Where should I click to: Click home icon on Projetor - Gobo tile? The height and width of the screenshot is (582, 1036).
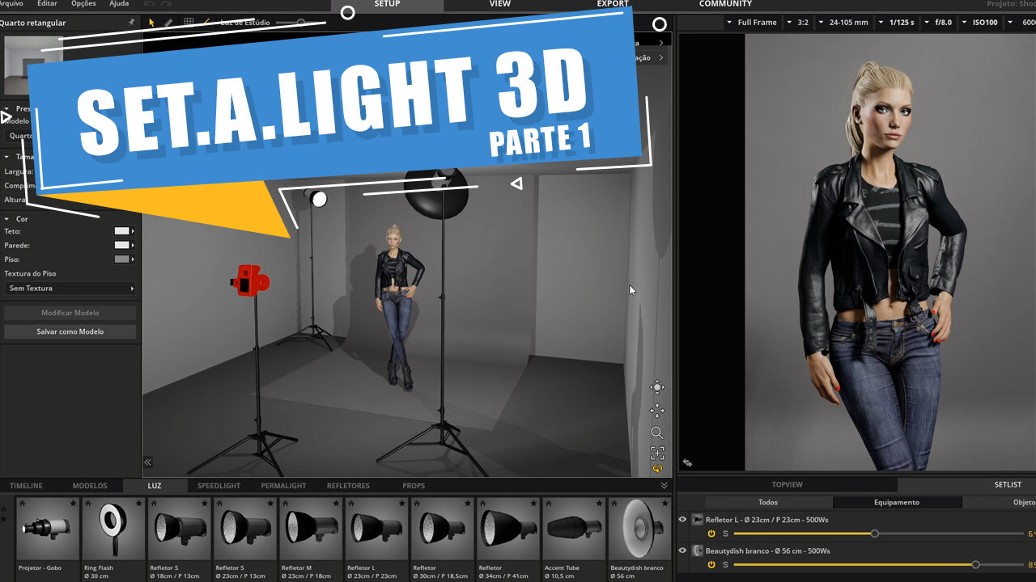22,503
